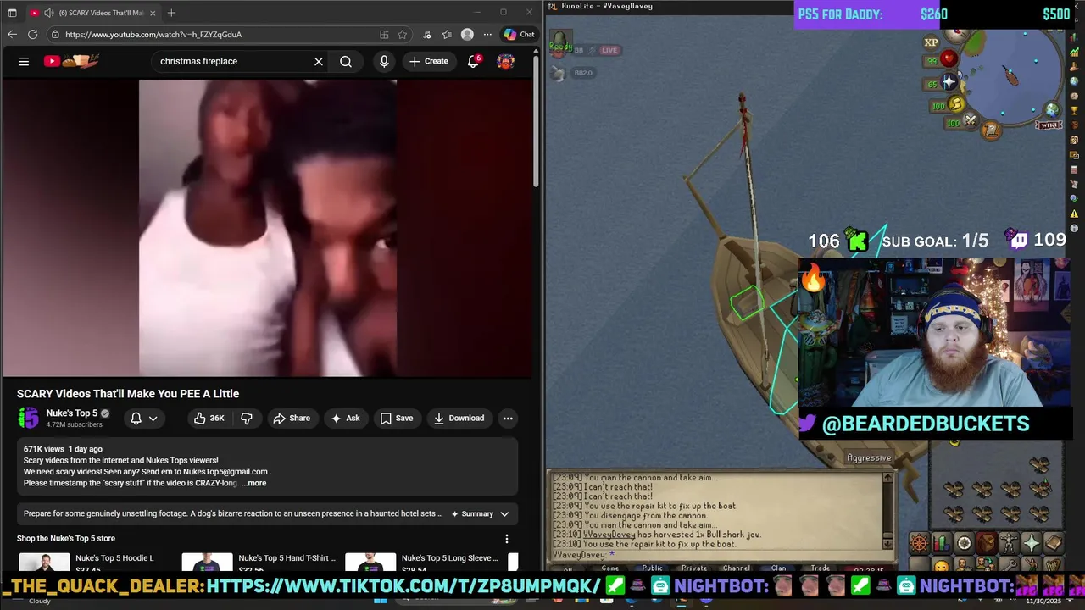The width and height of the screenshot is (1085, 610).
Task: Expand video description with ...more
Action: point(254,483)
